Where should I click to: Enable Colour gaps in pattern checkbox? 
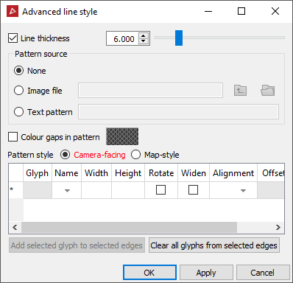13,137
